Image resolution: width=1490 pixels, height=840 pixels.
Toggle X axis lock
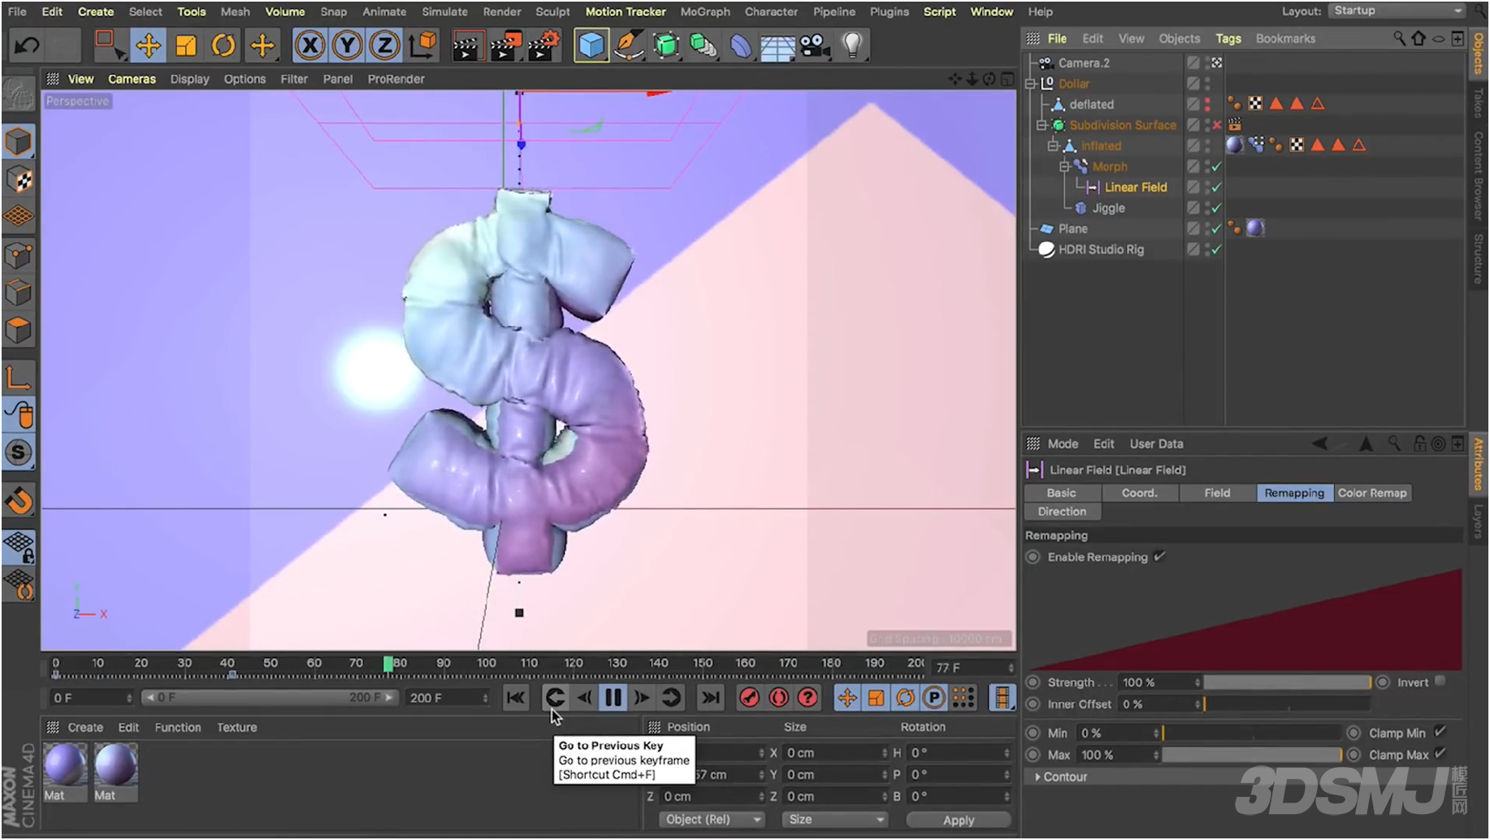[x=310, y=45]
